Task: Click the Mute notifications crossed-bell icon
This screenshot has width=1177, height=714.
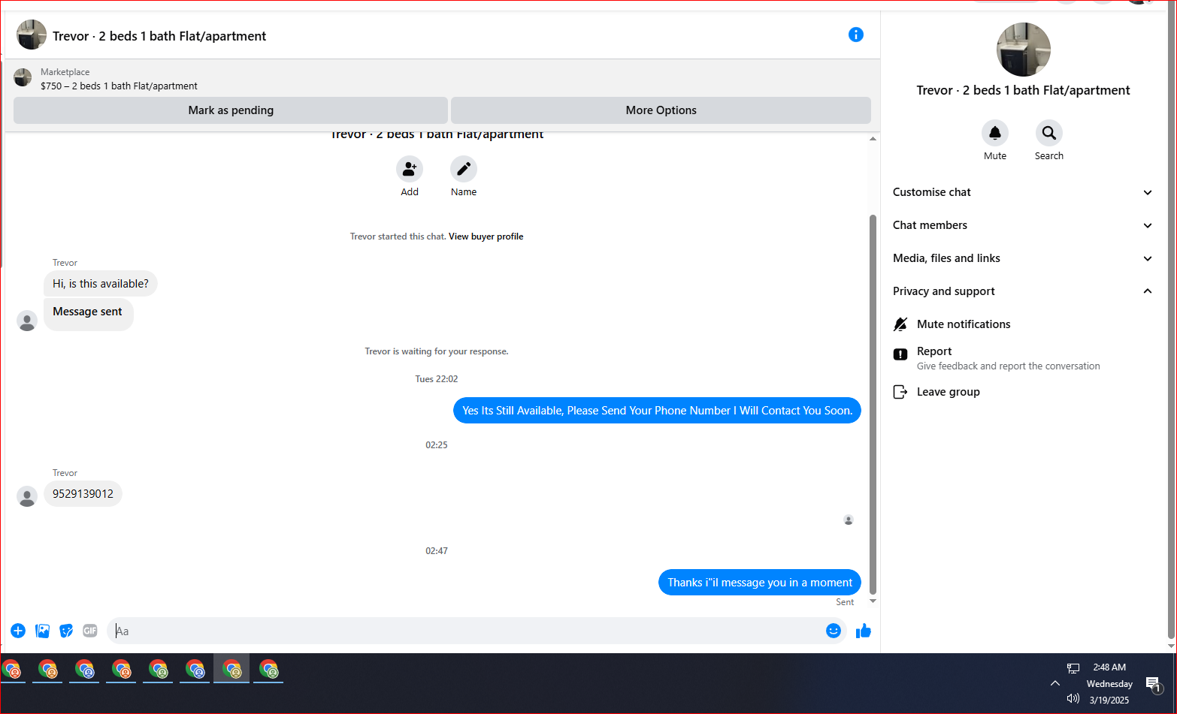Action: (x=900, y=324)
